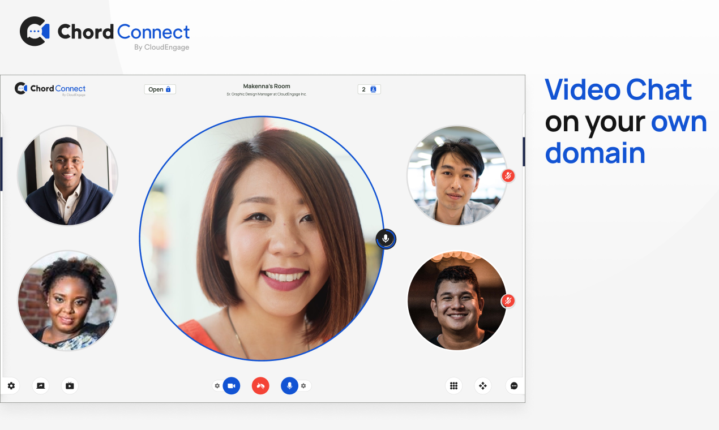Toggle the blue camera button
This screenshot has width=719, height=430.
click(x=231, y=386)
